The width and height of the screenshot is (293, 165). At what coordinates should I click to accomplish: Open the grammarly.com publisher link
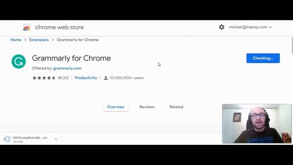point(67,68)
